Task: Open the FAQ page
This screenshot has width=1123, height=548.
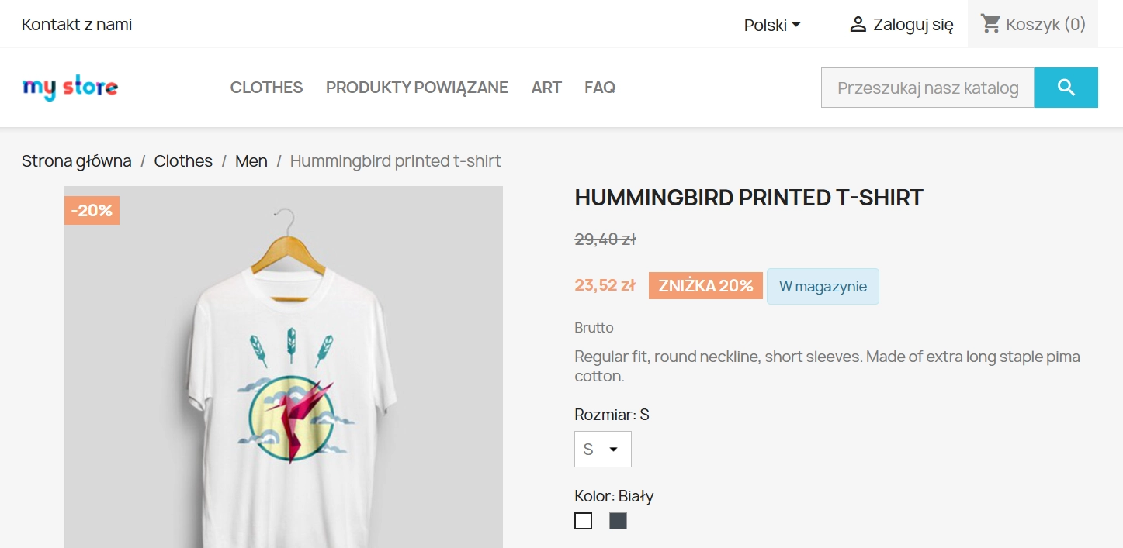Action: tap(598, 87)
